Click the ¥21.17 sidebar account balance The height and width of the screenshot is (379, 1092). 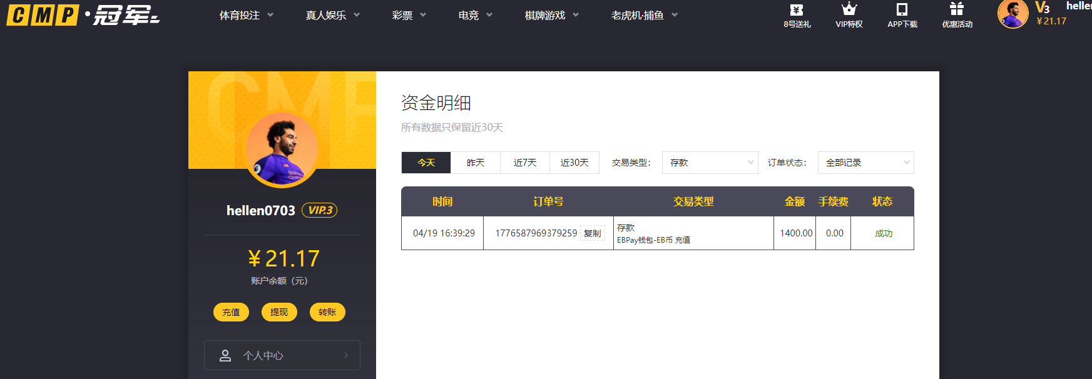click(283, 258)
